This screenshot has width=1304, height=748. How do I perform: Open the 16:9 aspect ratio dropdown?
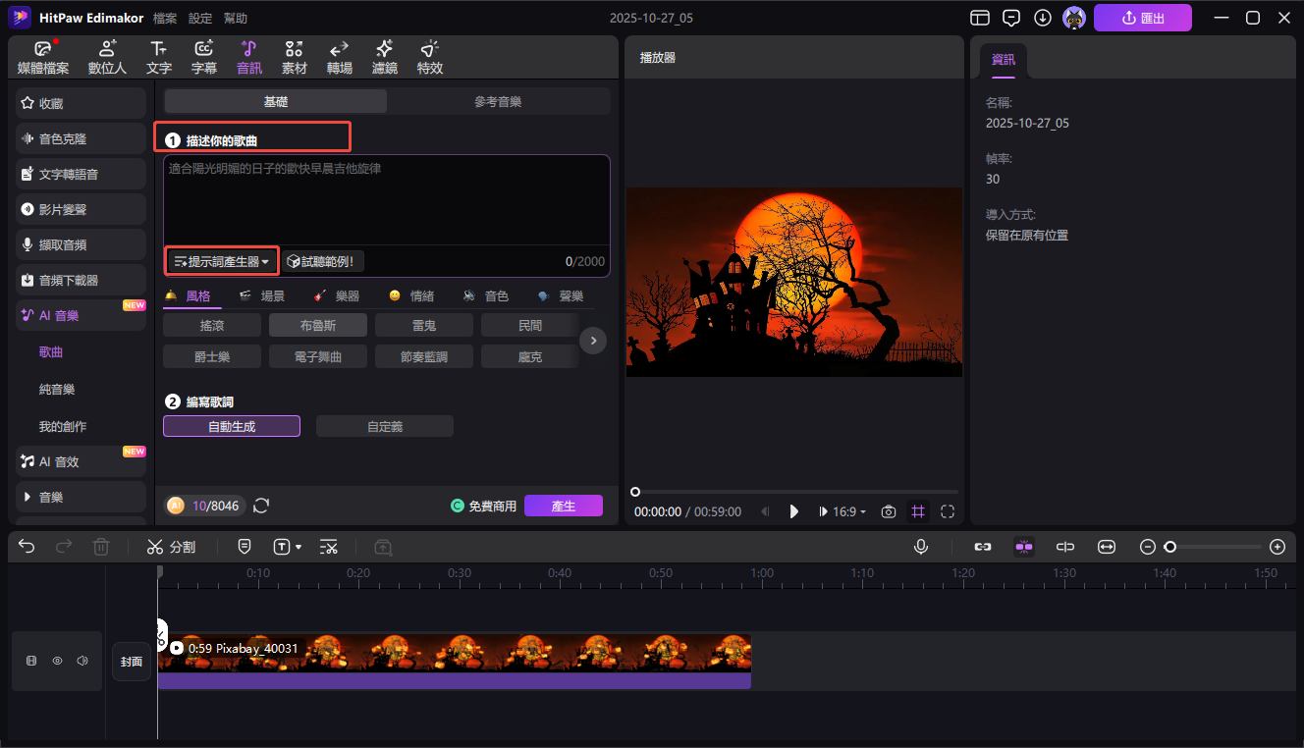tap(849, 511)
